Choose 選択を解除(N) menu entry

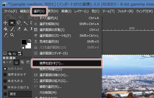(67, 24)
